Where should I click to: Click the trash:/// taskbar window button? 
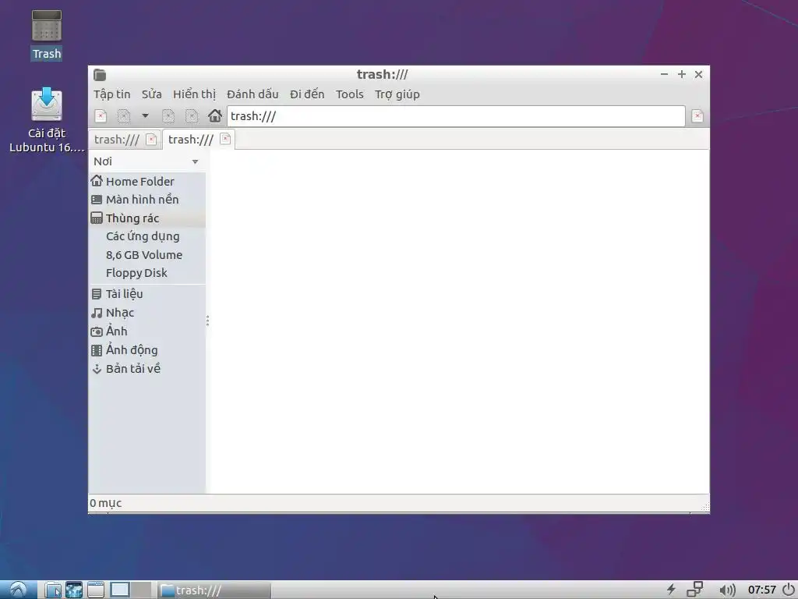(214, 590)
